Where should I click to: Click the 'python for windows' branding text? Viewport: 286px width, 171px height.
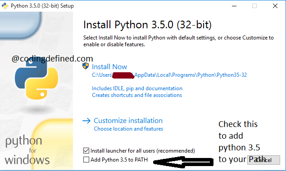tap(27, 150)
